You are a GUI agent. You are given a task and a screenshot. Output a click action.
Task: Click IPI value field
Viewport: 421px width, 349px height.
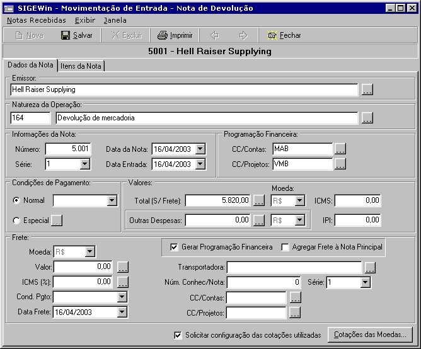[x=357, y=220]
